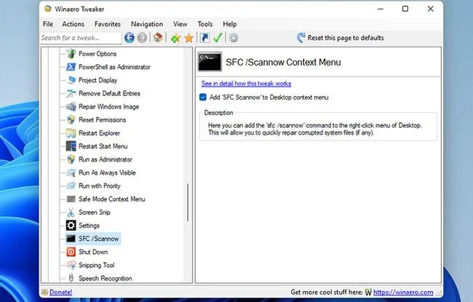Click the shortcut export toolbar icon
473x302 pixels.
[x=204, y=38]
